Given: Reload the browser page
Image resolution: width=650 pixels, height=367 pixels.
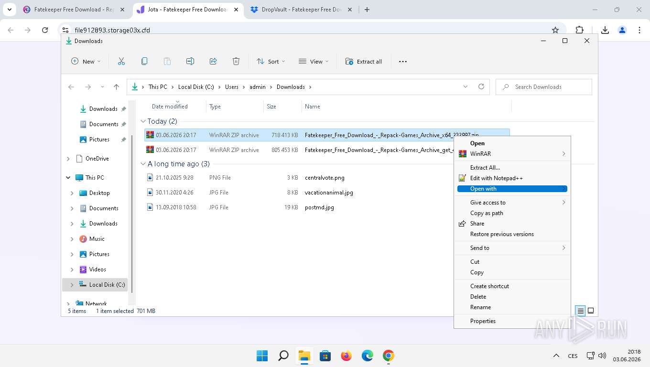Looking at the screenshot, I should pos(45,30).
